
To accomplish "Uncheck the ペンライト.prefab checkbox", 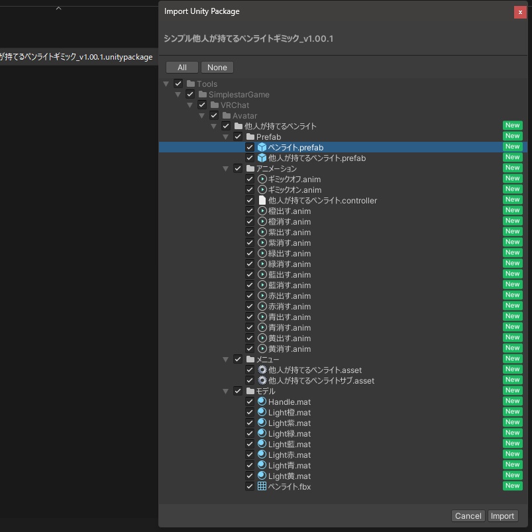I will point(250,147).
